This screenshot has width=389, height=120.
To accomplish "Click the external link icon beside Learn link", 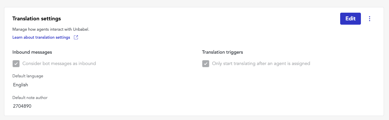I will pyautogui.click(x=76, y=38).
